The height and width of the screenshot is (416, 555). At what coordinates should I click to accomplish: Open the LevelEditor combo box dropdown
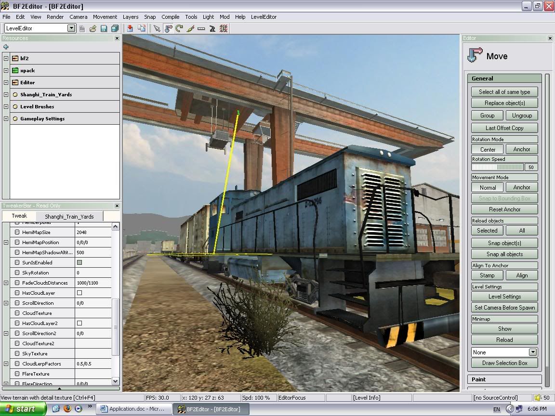pos(71,28)
